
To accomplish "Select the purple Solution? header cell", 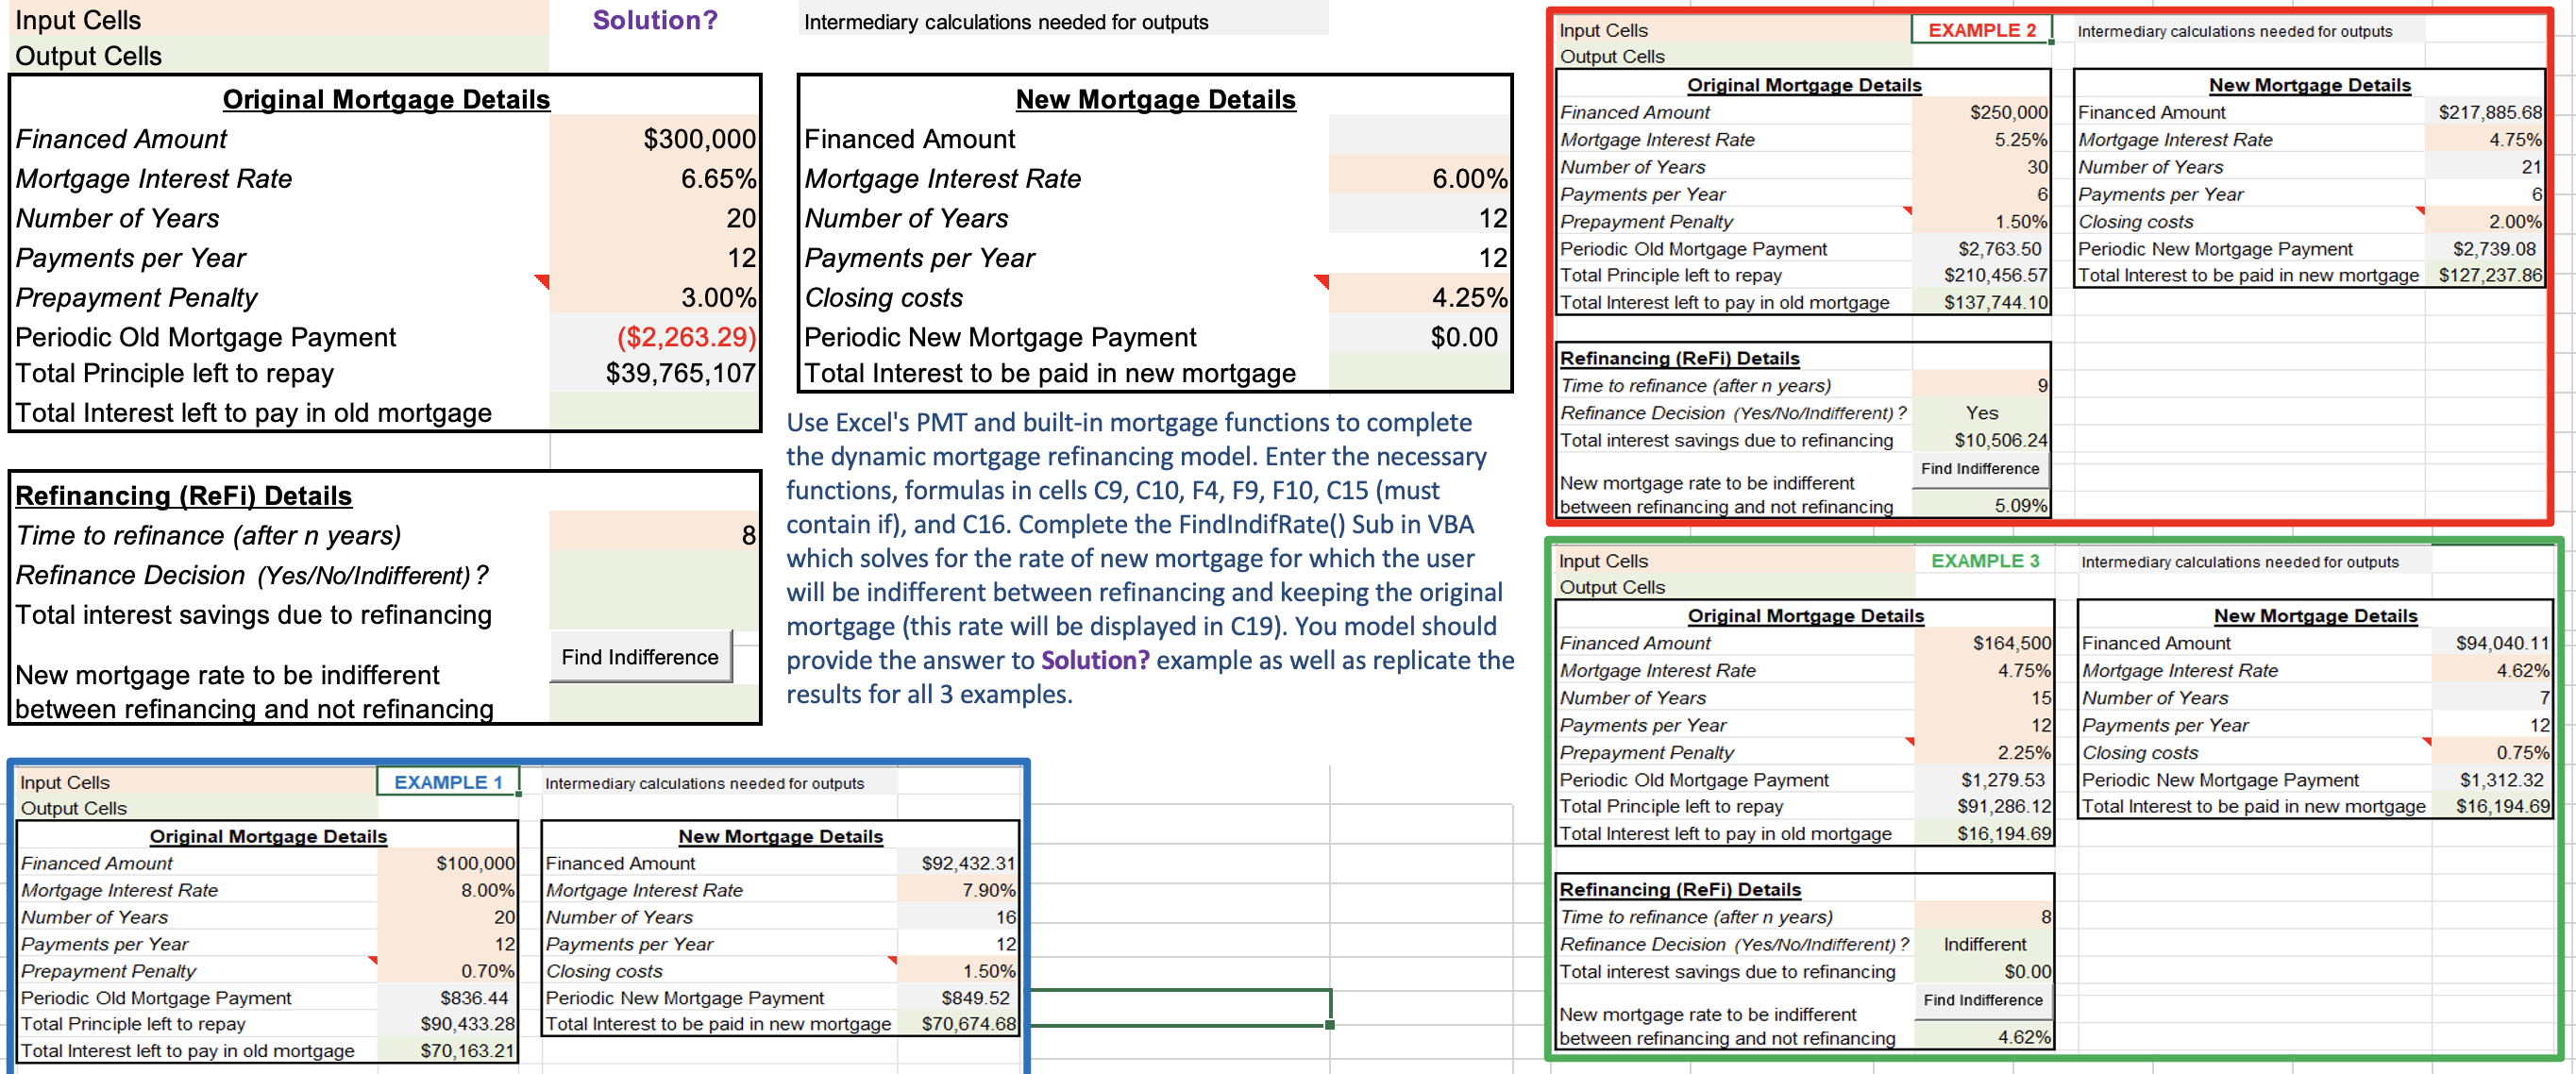I will (x=655, y=18).
